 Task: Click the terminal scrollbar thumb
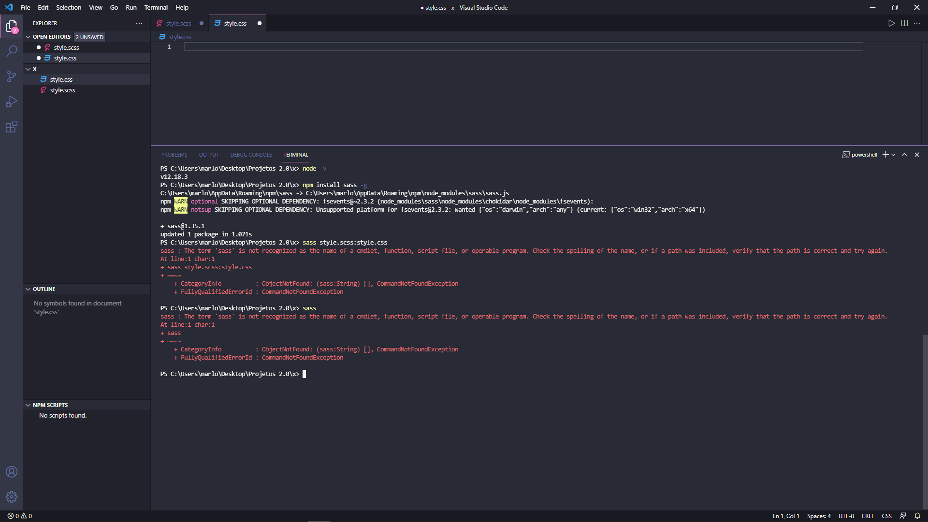(925, 421)
